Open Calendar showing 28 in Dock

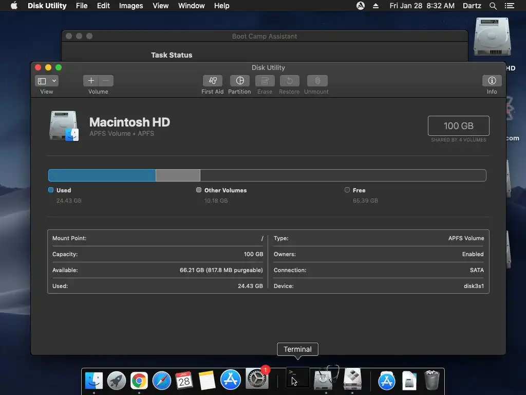point(184,380)
